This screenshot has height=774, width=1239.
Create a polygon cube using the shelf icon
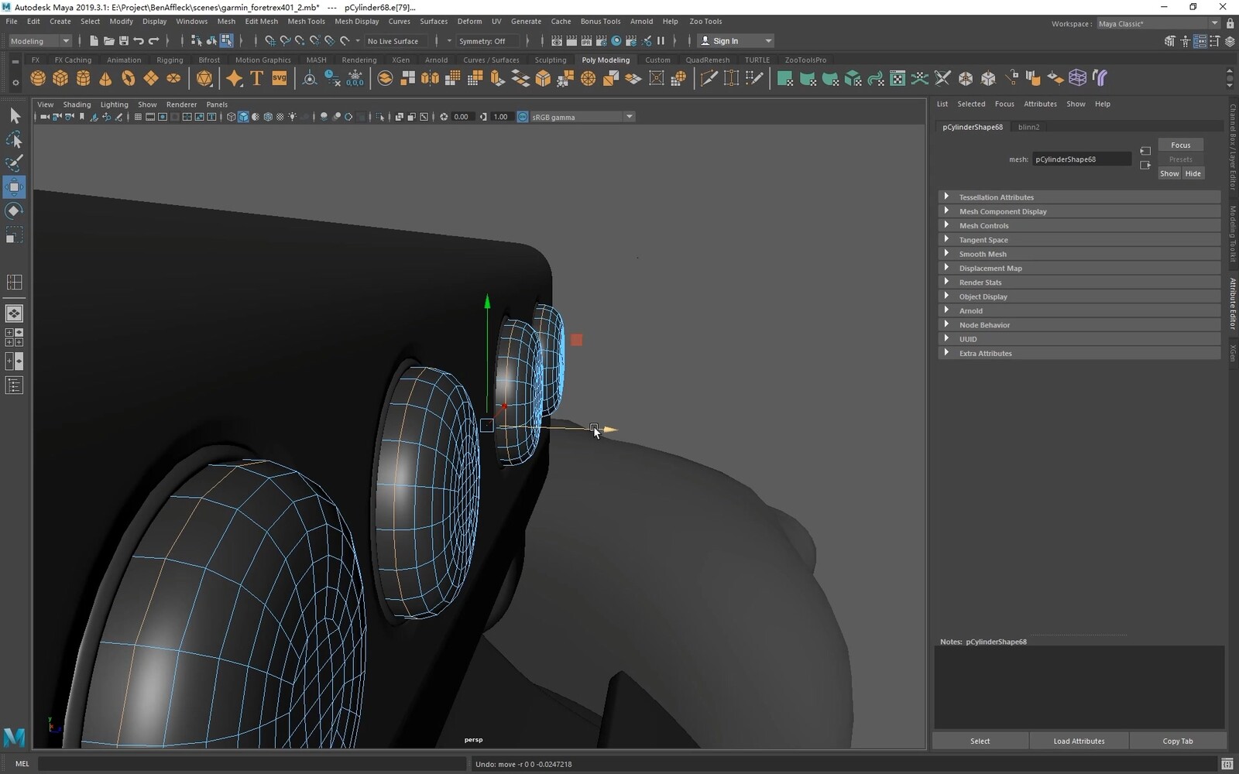pyautogui.click(x=60, y=77)
